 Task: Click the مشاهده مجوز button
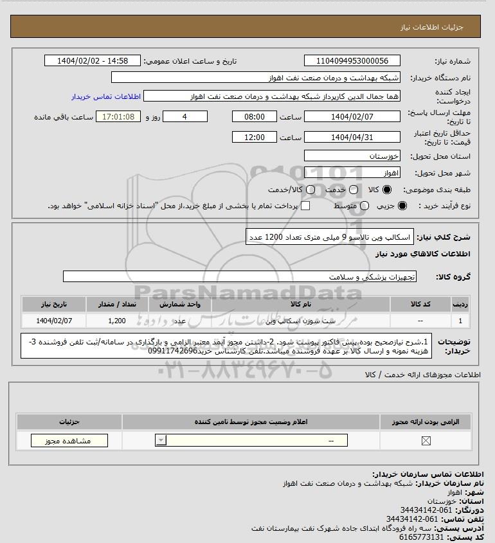click(x=69, y=440)
